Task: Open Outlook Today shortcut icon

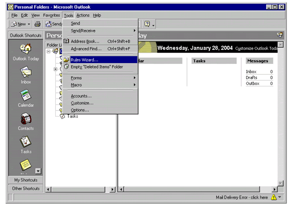Action: click(26, 49)
